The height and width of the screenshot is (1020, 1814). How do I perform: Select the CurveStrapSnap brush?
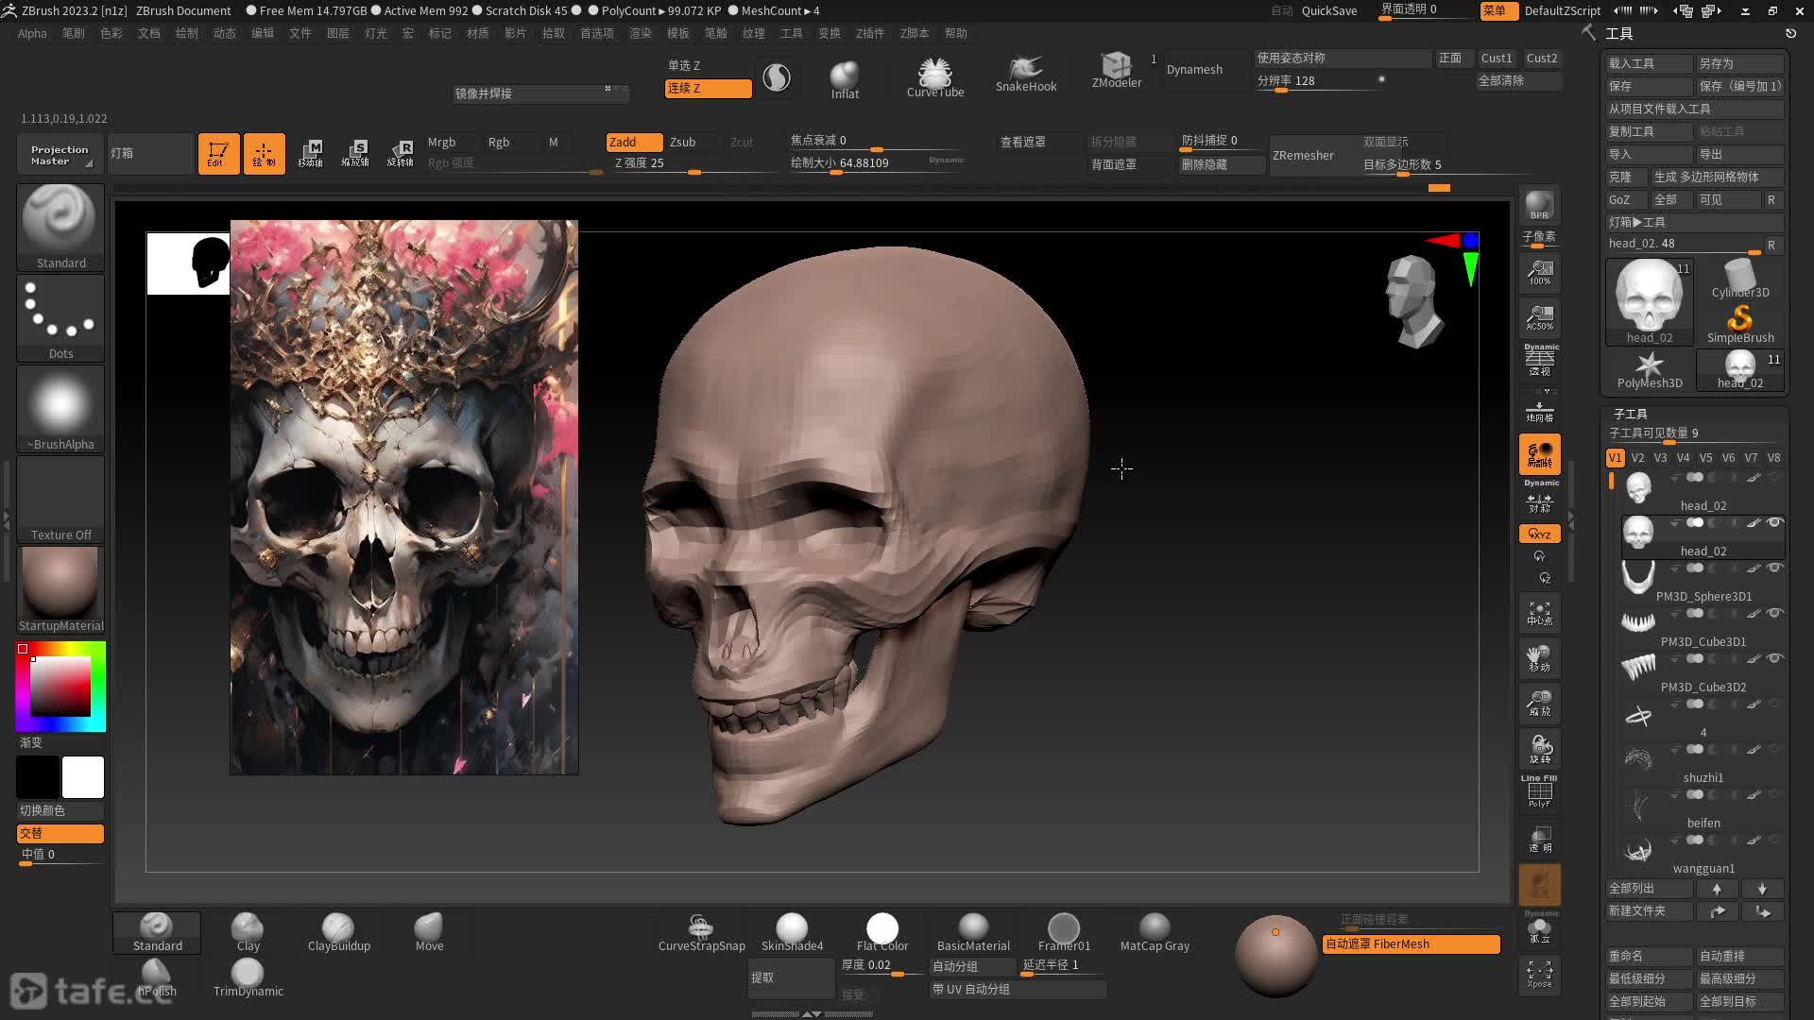pos(701,933)
